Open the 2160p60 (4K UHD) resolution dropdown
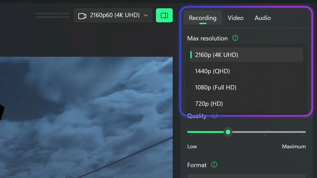This screenshot has height=178, width=317. click(x=113, y=15)
